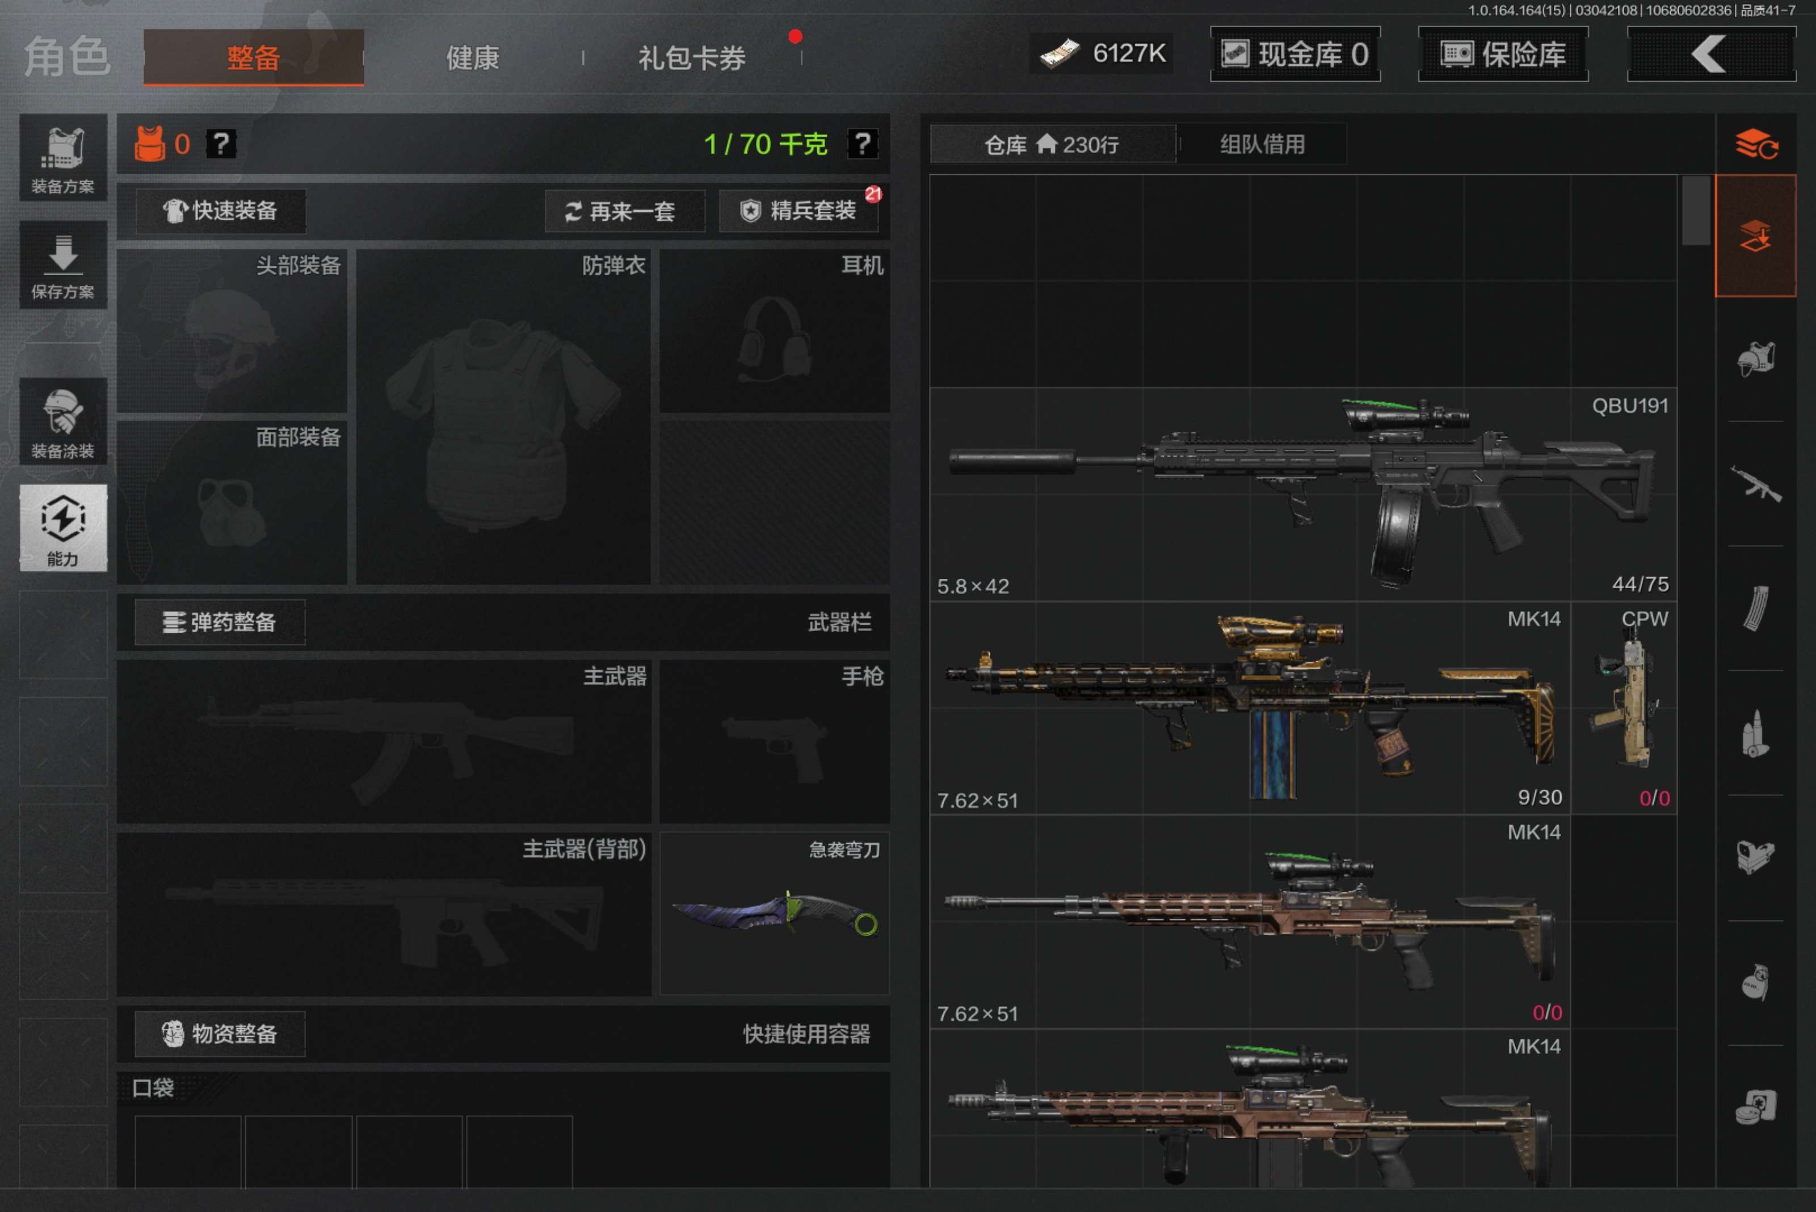
Task: Open the 装备涂装 gear skins icon
Action: click(62, 422)
